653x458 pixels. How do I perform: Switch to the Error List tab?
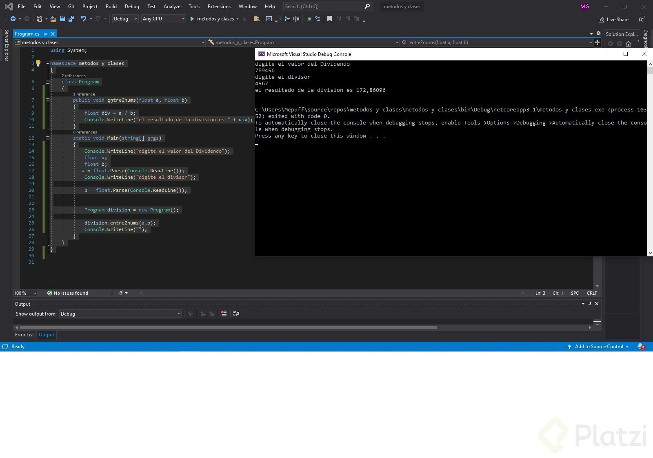24,335
